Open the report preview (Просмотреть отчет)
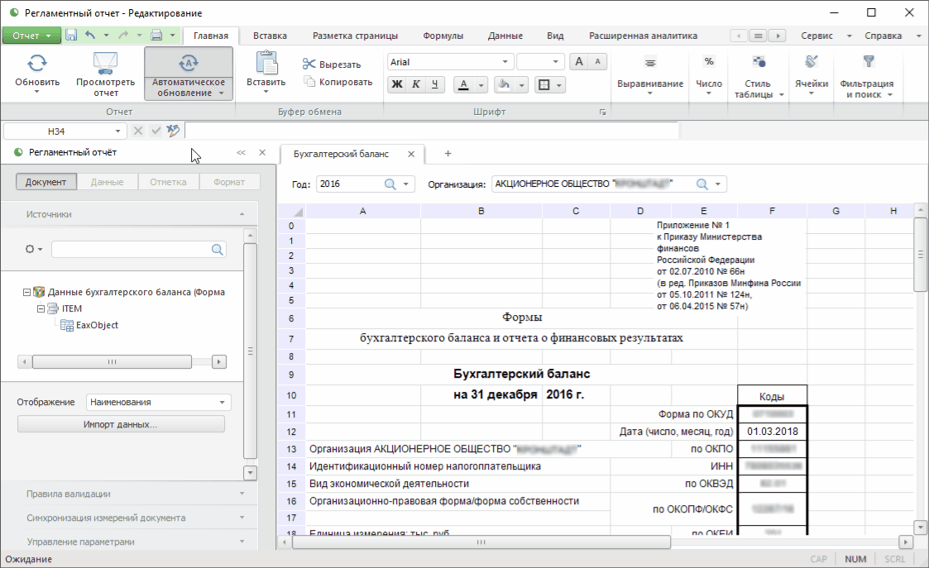Screen dimensions: 929x568 [x=105, y=64]
